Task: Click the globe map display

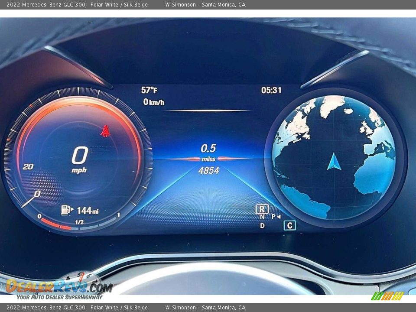Action: [334, 158]
